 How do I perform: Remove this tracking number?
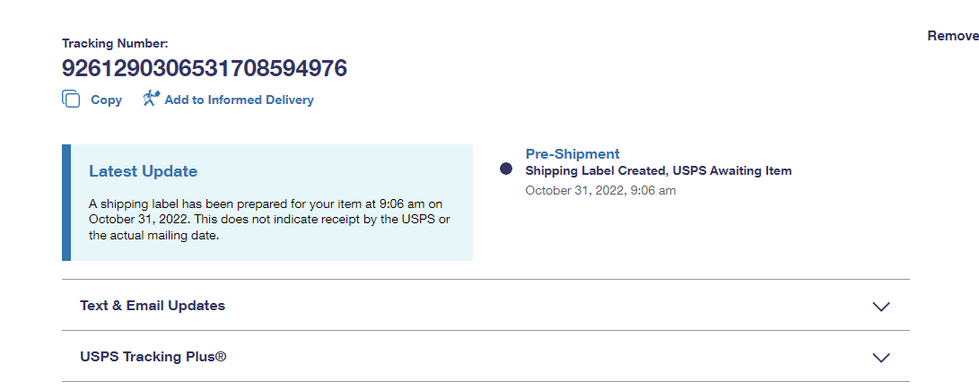(x=952, y=36)
